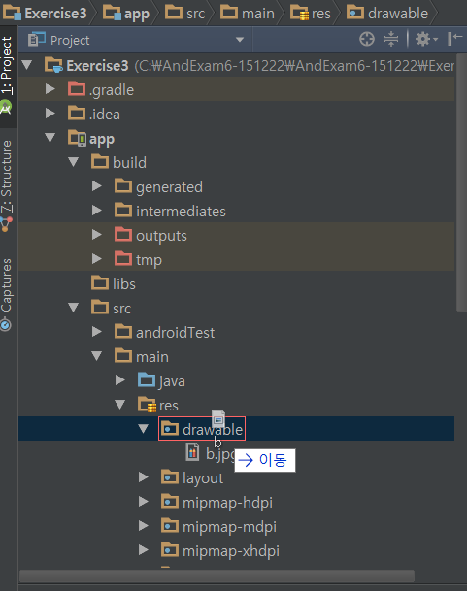Select the libs tree label
This screenshot has height=591, width=467.
click(124, 283)
